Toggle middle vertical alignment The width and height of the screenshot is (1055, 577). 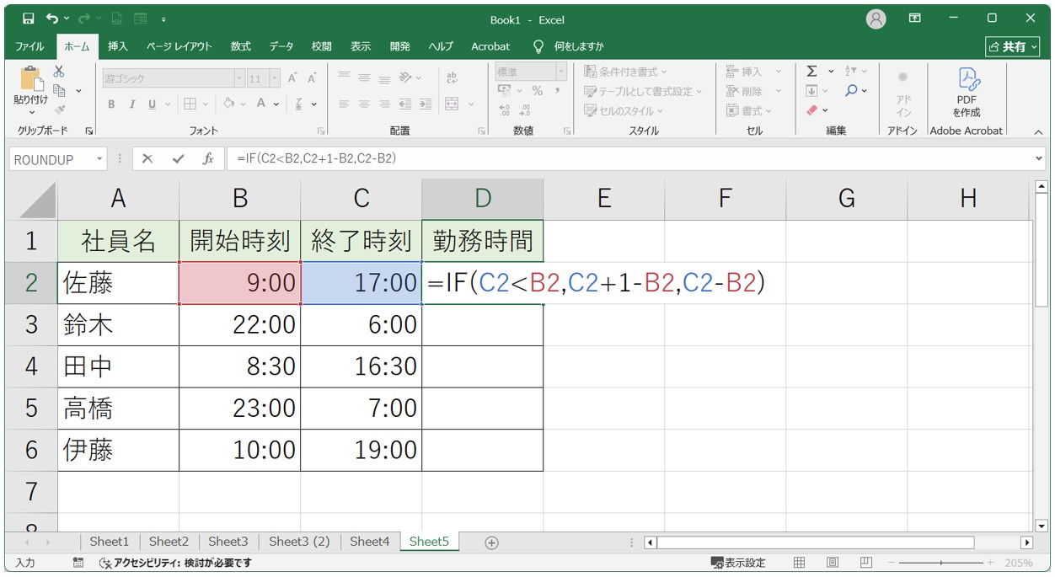(364, 77)
